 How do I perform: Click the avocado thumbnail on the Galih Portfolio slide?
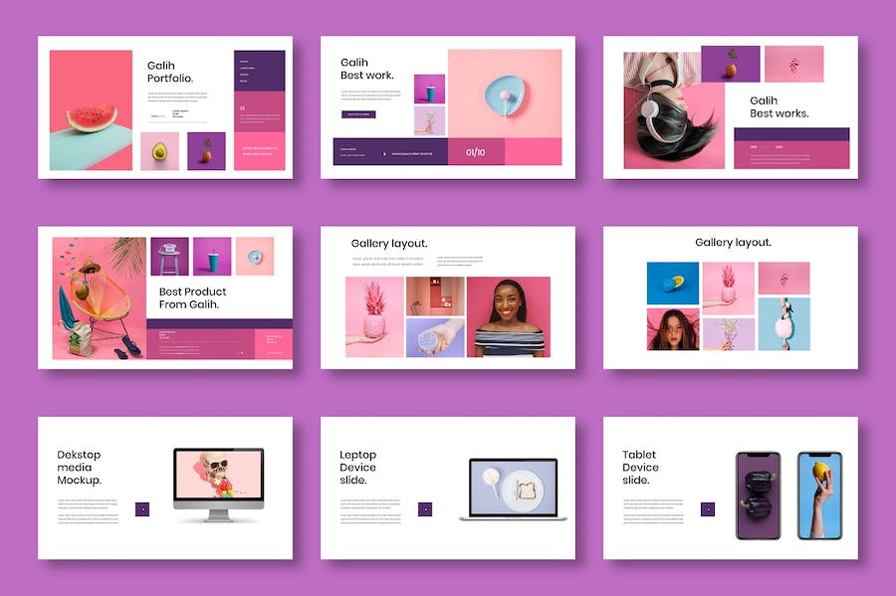[x=159, y=151]
